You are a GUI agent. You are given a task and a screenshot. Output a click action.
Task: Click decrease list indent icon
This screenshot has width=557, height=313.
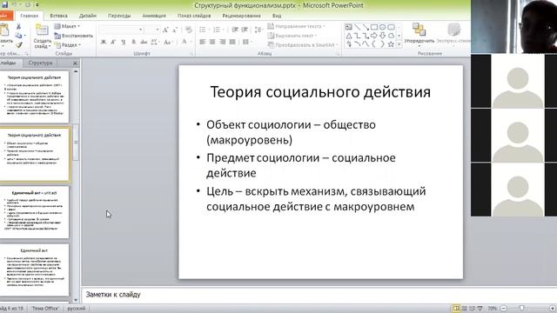click(235, 30)
